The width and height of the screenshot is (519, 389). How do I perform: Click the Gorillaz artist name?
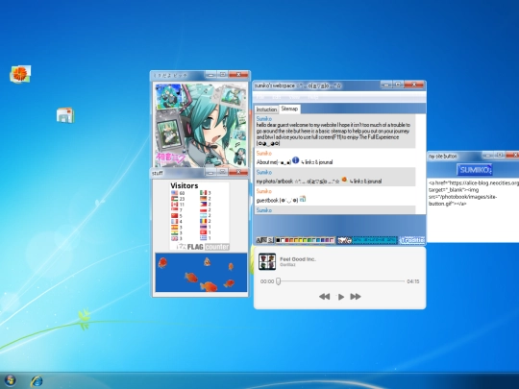(x=287, y=265)
